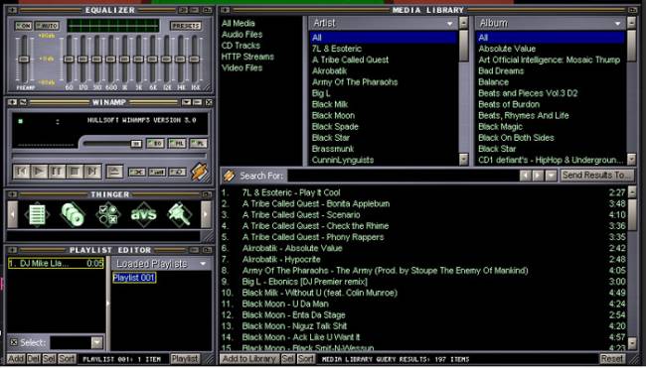Click the Search For input field
Screen dimensions: 646x368
pos(403,176)
